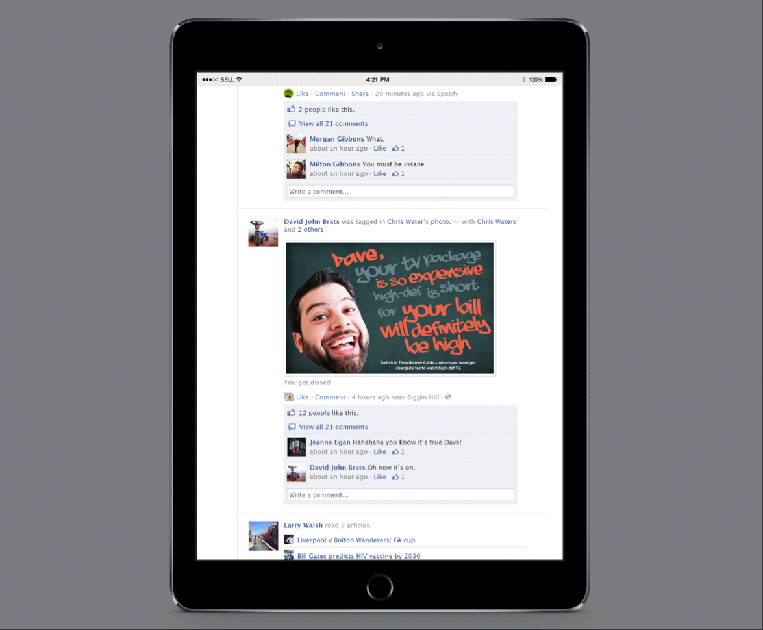Open David John Brats post author link
The width and height of the screenshot is (763, 630).
(x=312, y=221)
